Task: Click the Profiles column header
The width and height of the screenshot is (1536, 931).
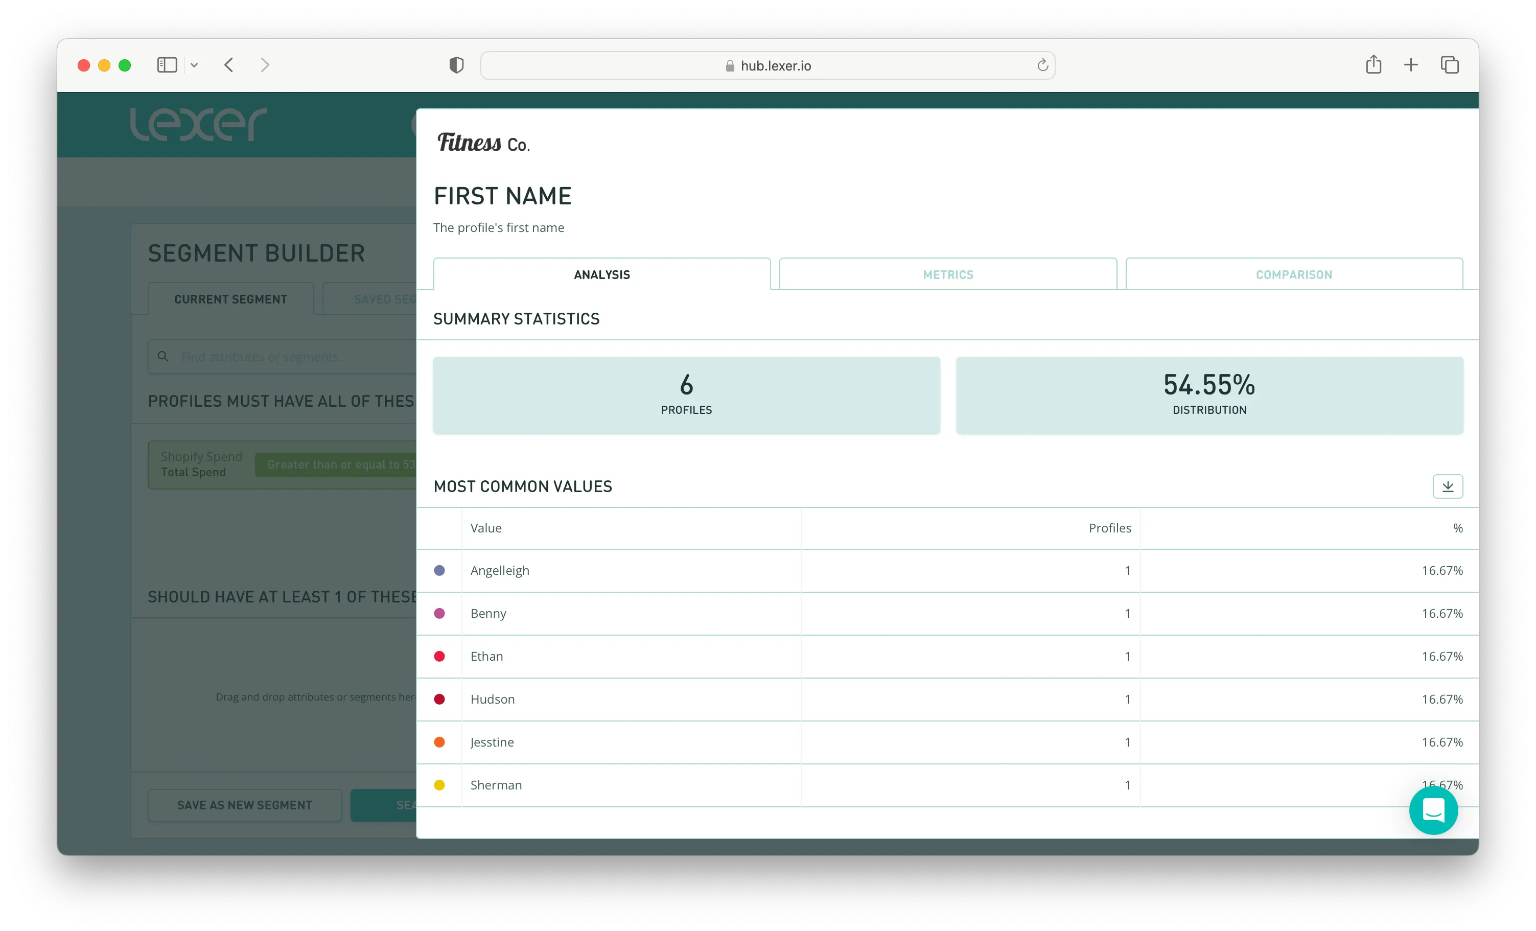Action: click(1109, 528)
